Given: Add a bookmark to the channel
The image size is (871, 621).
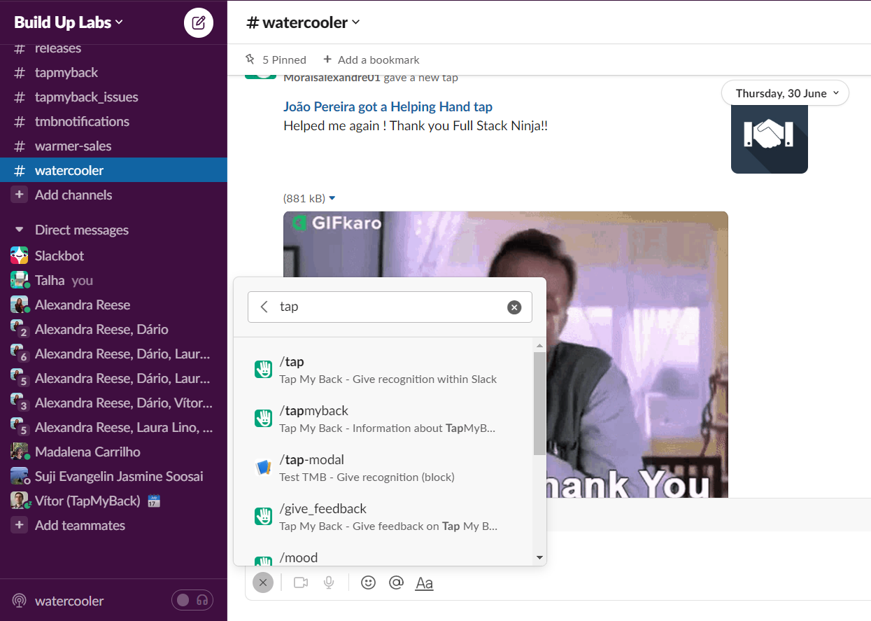Looking at the screenshot, I should [x=371, y=60].
